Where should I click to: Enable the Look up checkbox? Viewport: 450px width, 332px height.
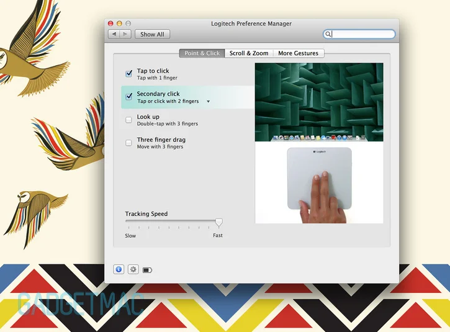tap(128, 120)
